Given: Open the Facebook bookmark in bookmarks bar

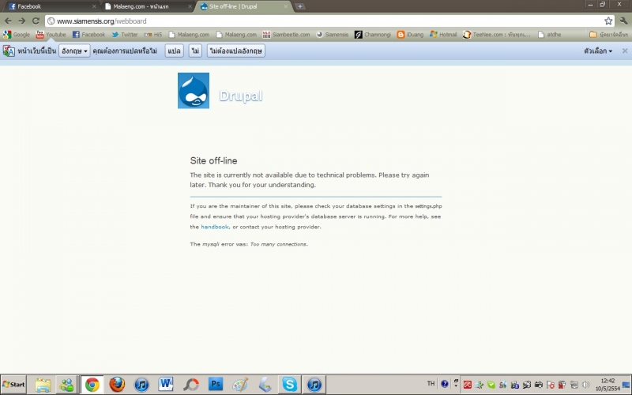Looking at the screenshot, I should 88,35.
